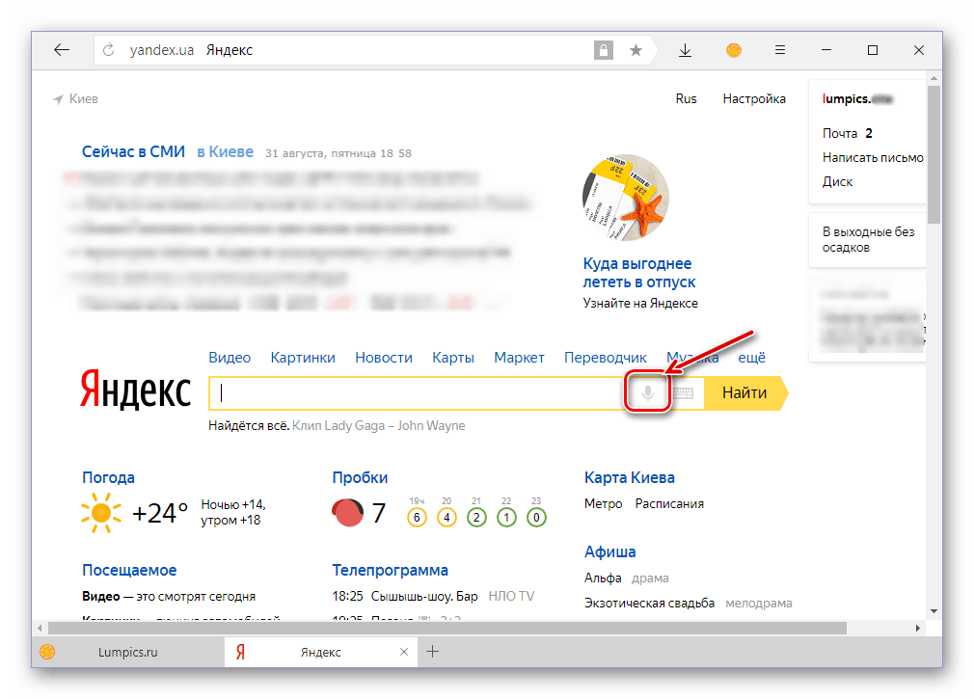The width and height of the screenshot is (974, 699).
Task: Expand more services with ещё
Action: coord(751,358)
